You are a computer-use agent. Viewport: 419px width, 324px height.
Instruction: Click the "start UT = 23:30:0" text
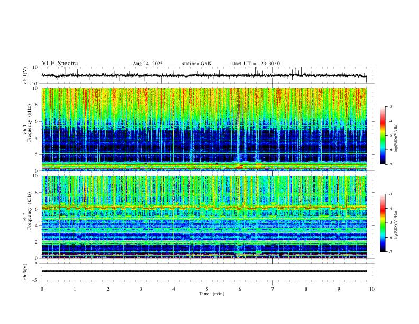[x=256, y=64]
